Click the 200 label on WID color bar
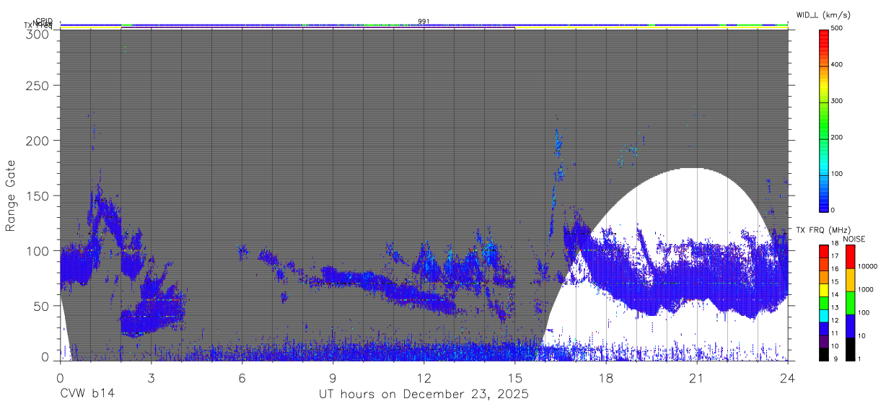 837,137
